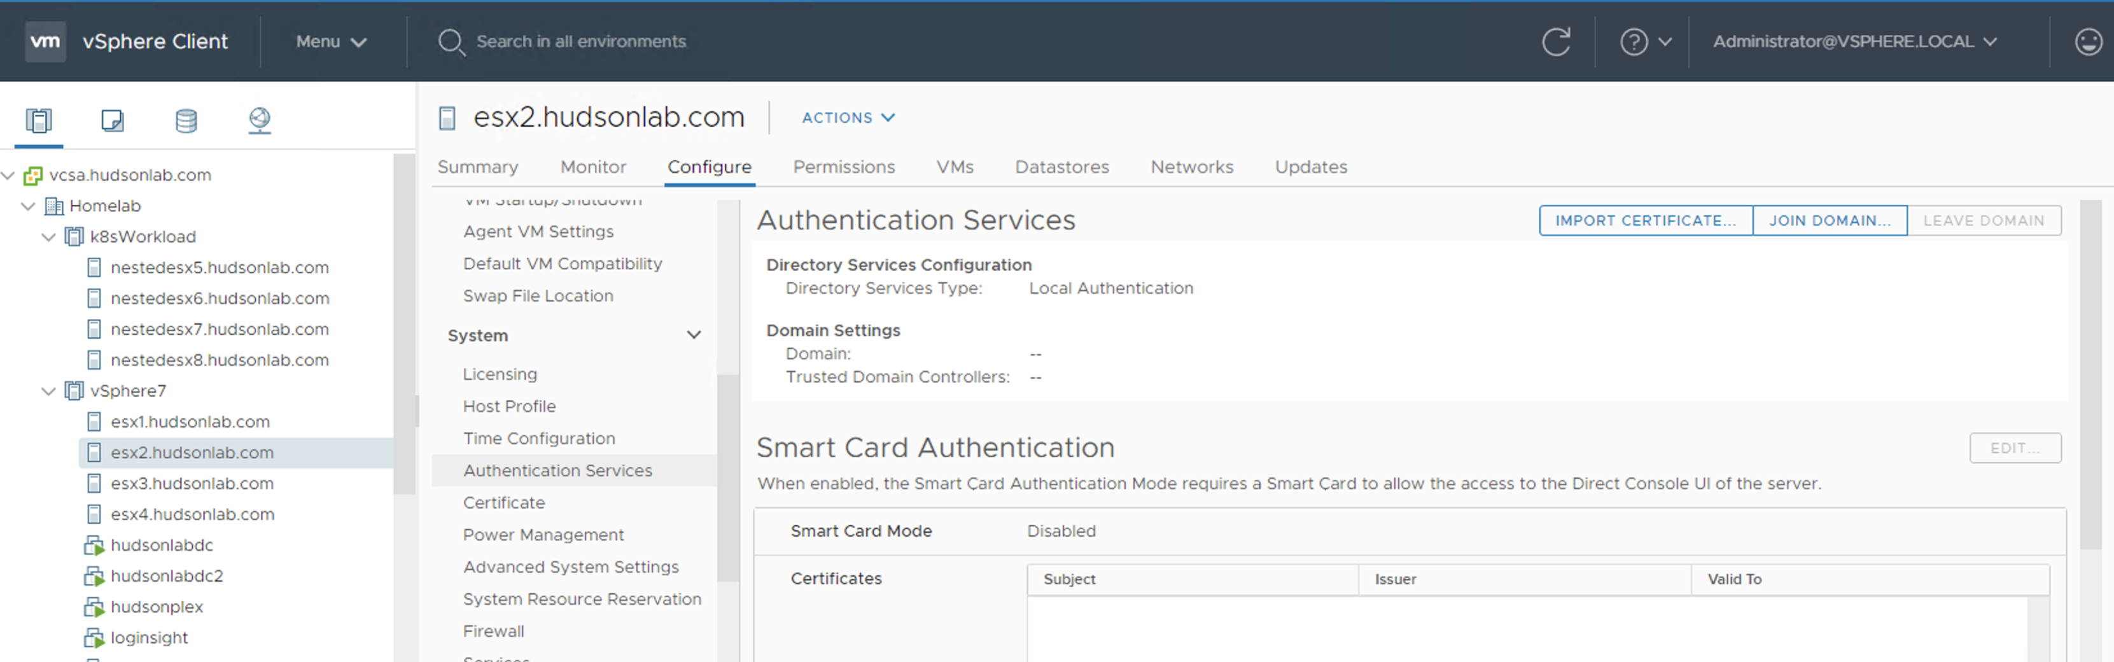This screenshot has height=662, width=2114.
Task: Open the Hosts and Clusters inventory view icon
Action: click(39, 121)
